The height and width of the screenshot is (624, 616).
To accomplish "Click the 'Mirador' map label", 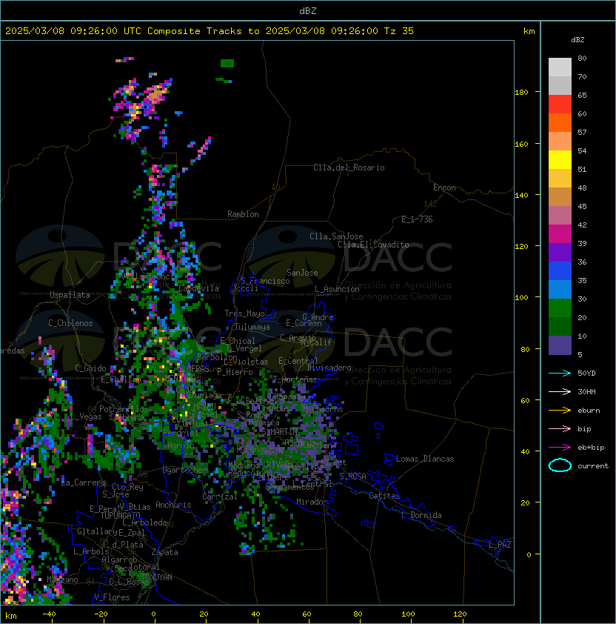I will coord(312,502).
